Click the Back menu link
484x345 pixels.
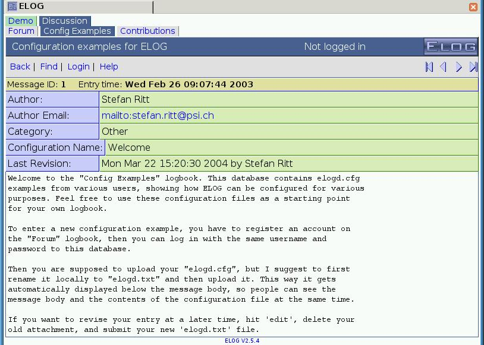point(20,67)
